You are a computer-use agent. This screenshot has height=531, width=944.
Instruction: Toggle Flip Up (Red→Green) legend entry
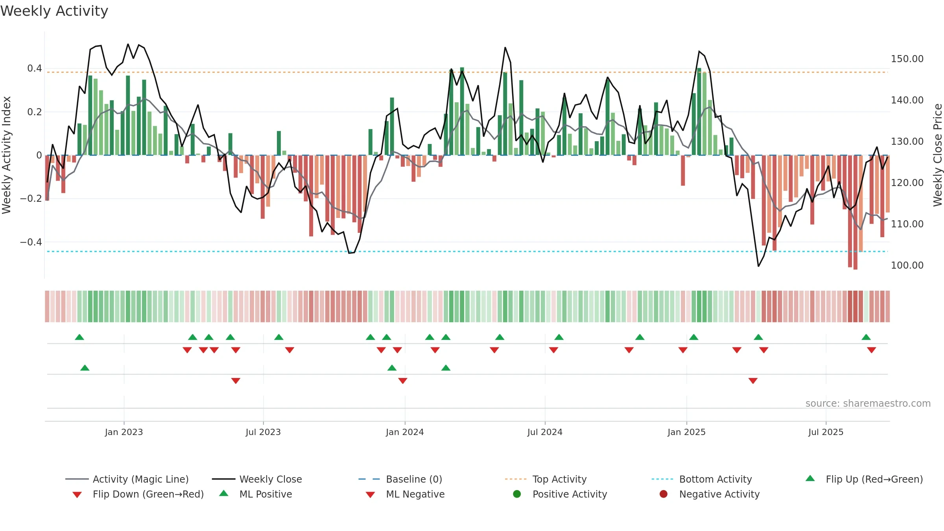(864, 479)
